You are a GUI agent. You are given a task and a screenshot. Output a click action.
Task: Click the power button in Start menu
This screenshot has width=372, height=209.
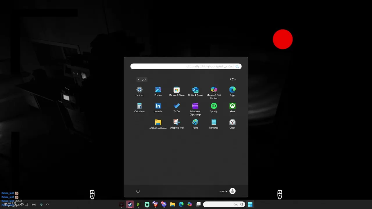138,191
